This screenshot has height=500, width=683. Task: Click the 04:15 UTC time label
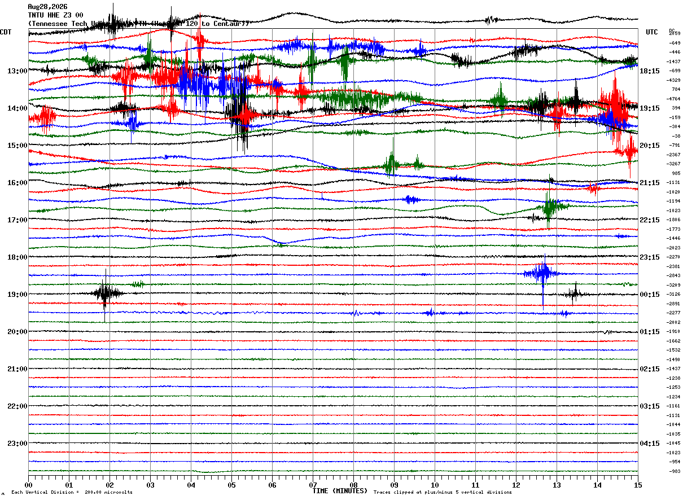tap(650, 444)
